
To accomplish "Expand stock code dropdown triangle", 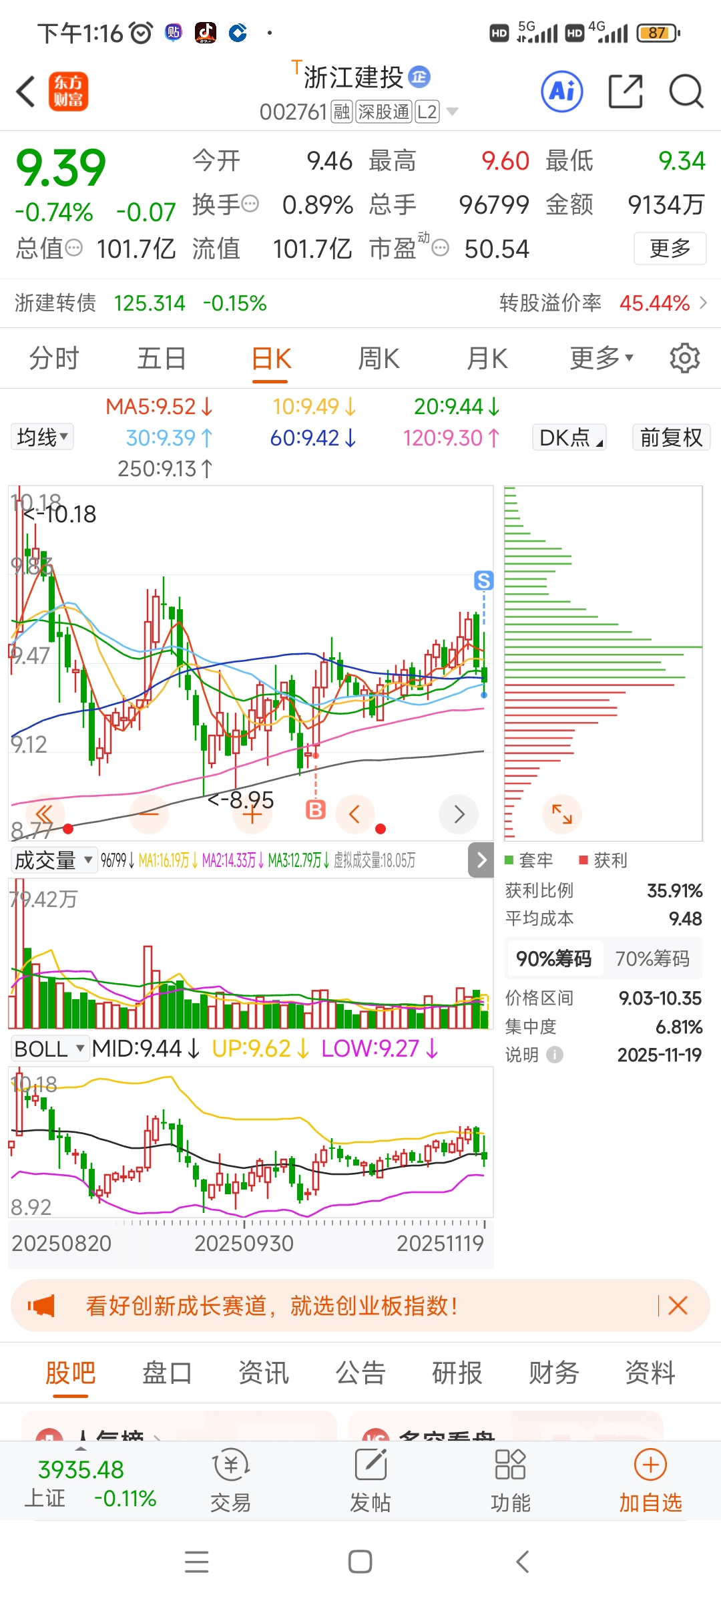I will click(x=452, y=112).
